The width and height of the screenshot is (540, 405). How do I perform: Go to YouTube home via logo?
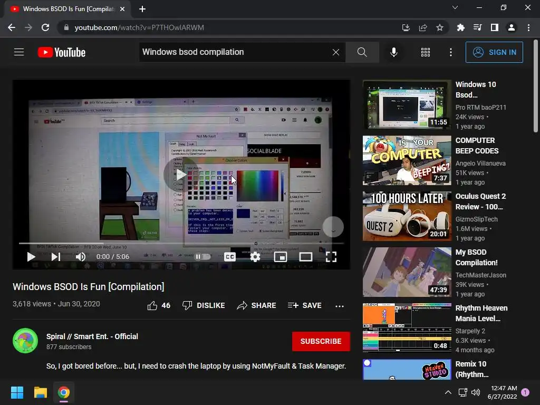(x=62, y=52)
